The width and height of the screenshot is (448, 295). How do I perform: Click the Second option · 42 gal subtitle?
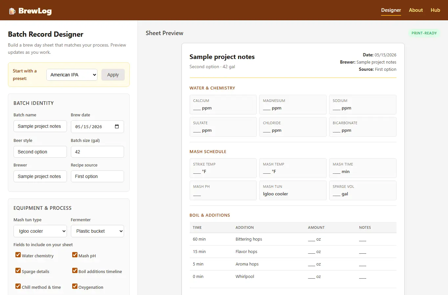click(x=212, y=67)
